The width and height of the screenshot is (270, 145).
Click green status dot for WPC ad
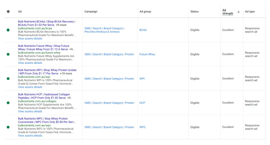[8, 127]
